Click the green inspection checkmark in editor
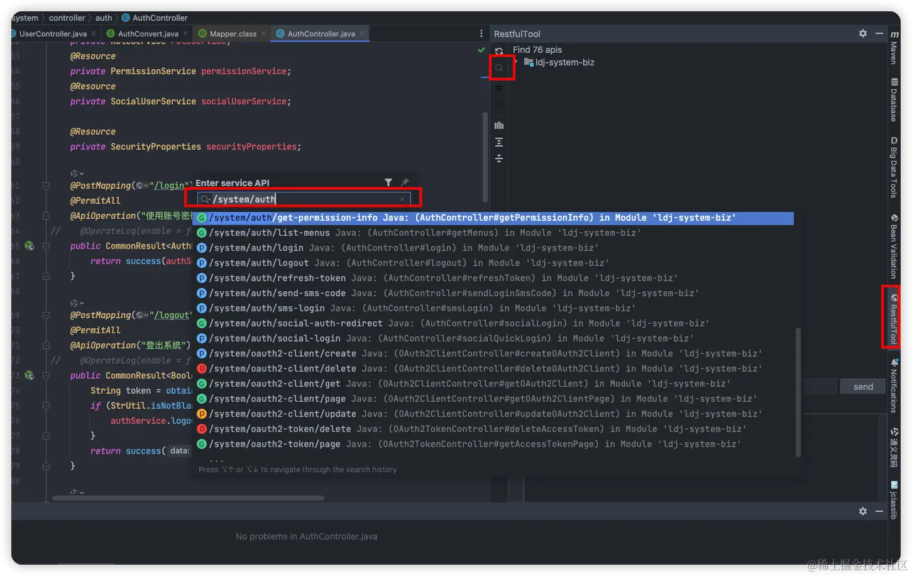Viewport: 912px width, 576px height. (481, 50)
